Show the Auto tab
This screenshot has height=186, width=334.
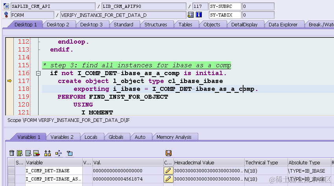pyautogui.click(x=140, y=137)
